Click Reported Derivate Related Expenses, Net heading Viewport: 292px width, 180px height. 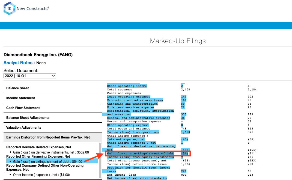(38, 147)
